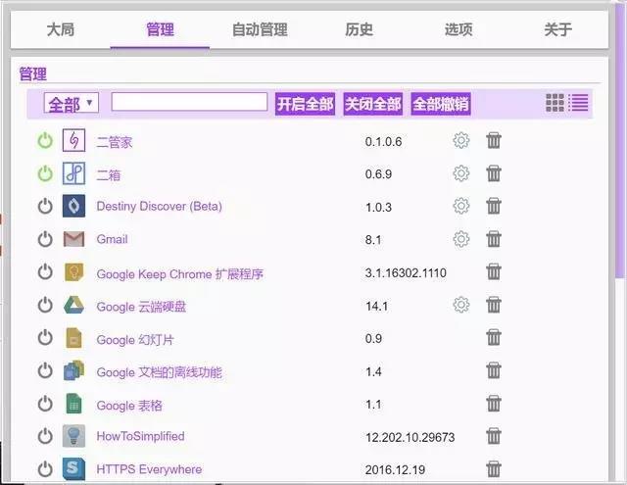
Task: Focus the extension search input box
Action: click(189, 102)
